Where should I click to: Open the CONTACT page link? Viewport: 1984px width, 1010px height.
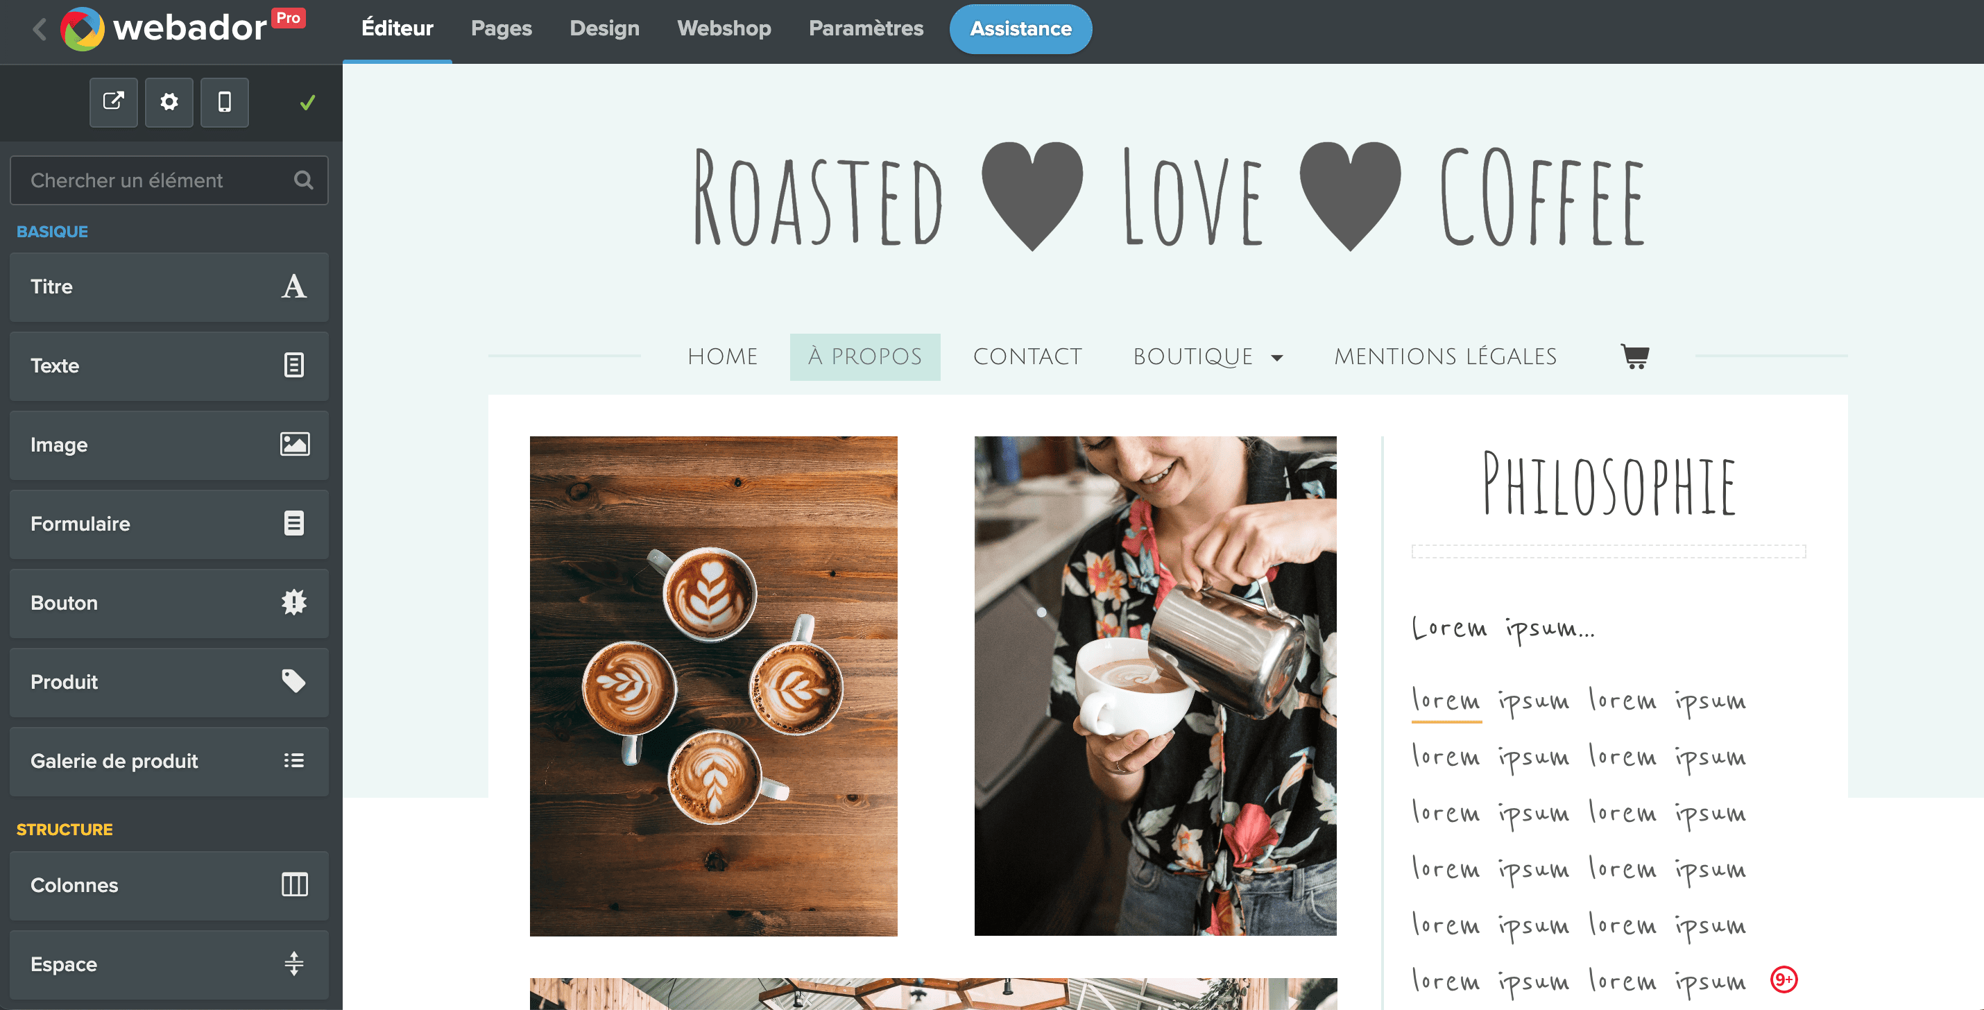(1027, 357)
